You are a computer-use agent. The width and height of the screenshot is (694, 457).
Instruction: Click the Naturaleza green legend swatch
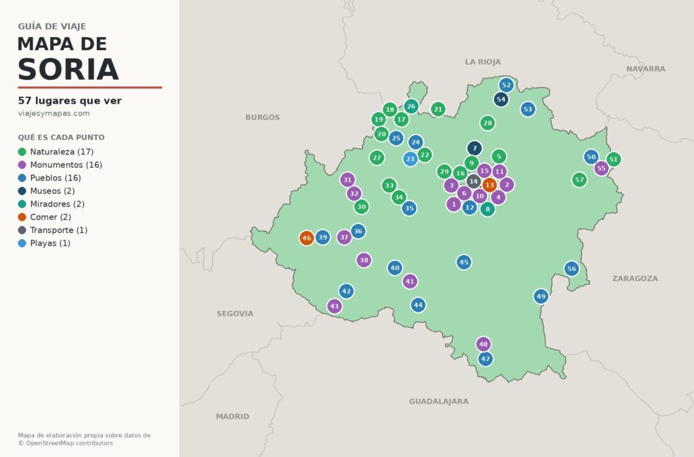tap(22, 152)
